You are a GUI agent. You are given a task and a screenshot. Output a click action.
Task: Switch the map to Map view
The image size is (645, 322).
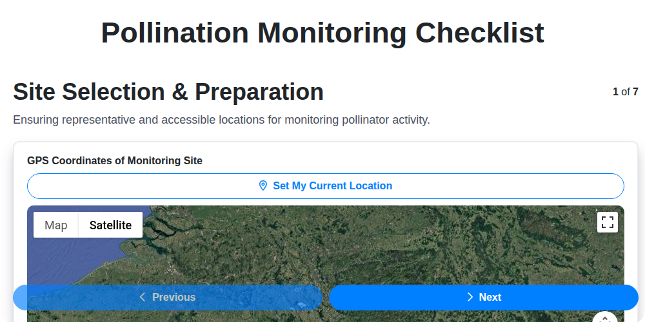(x=56, y=225)
